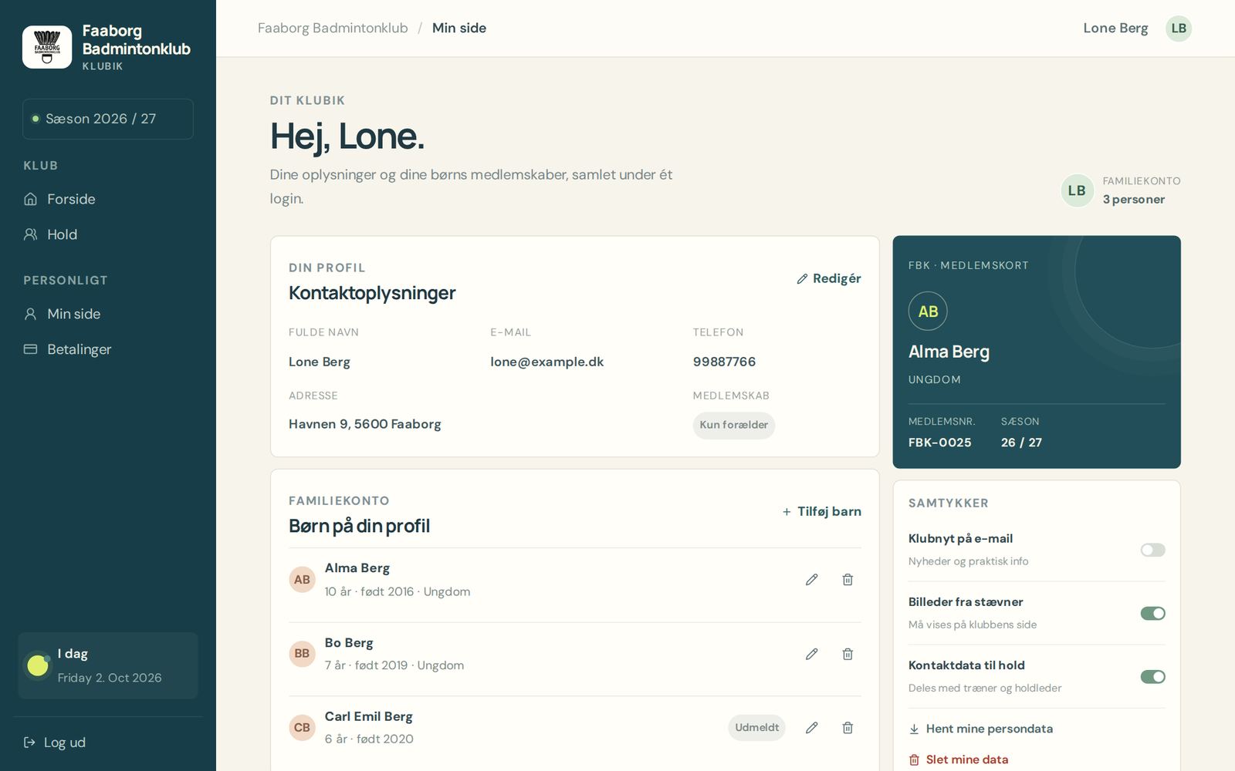Click the lone@example.dk email value
The image size is (1235, 771).
click(546, 362)
